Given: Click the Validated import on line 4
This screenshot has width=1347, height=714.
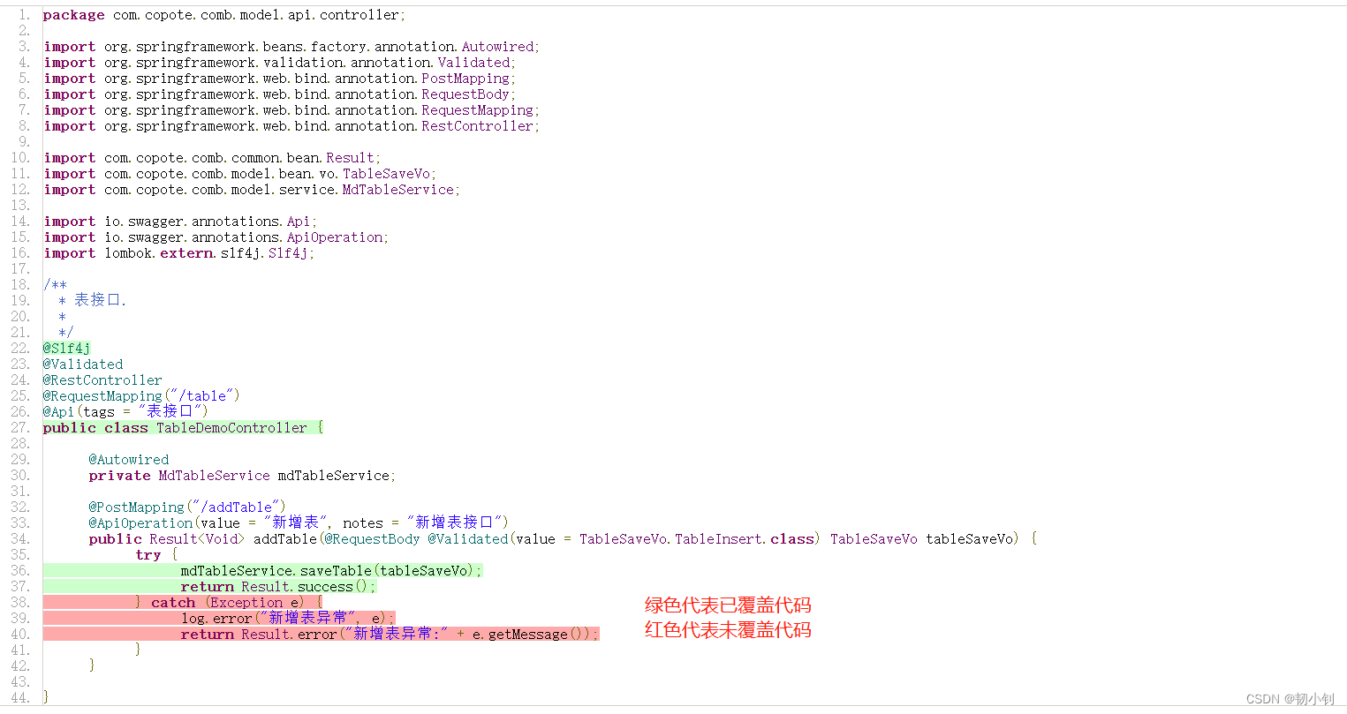Looking at the screenshot, I should [280, 63].
